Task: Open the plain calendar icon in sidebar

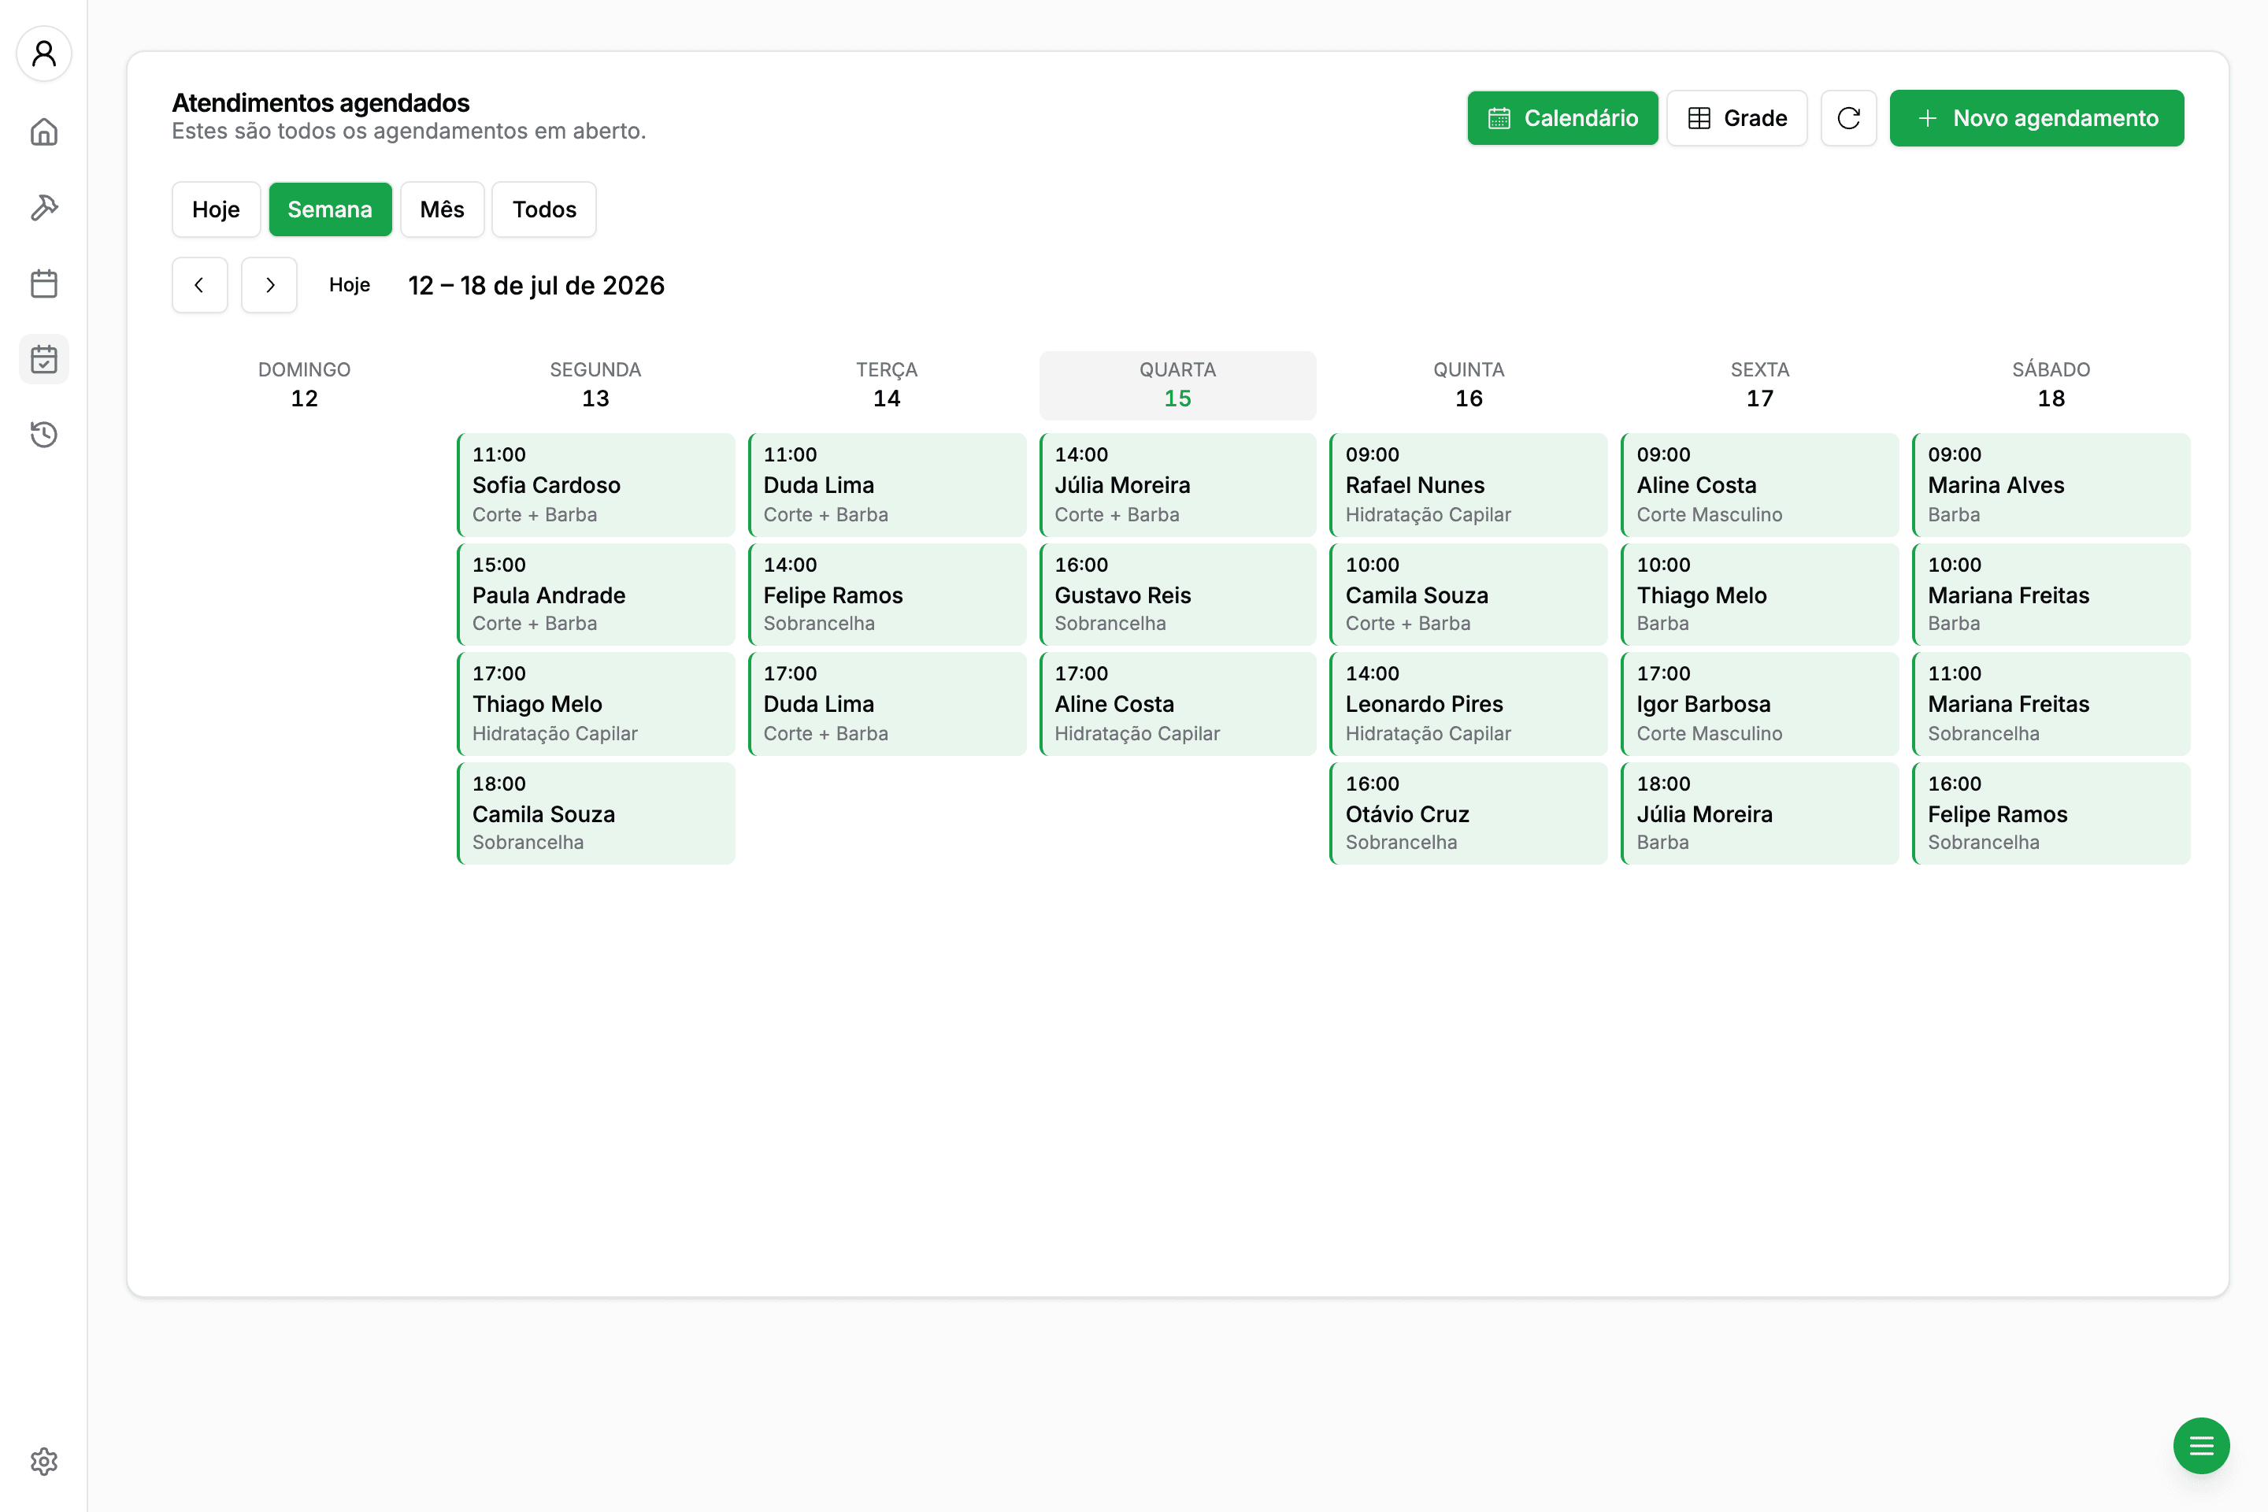Action: tap(43, 283)
